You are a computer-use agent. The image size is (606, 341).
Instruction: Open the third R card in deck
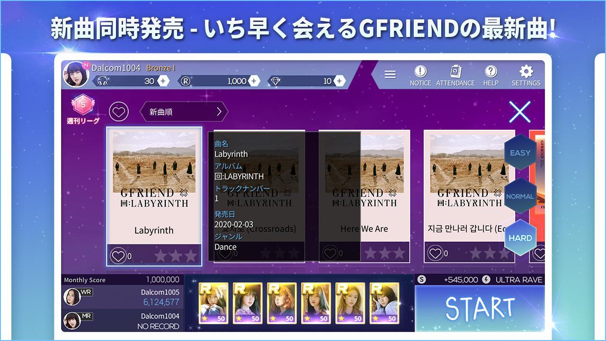coord(282,303)
